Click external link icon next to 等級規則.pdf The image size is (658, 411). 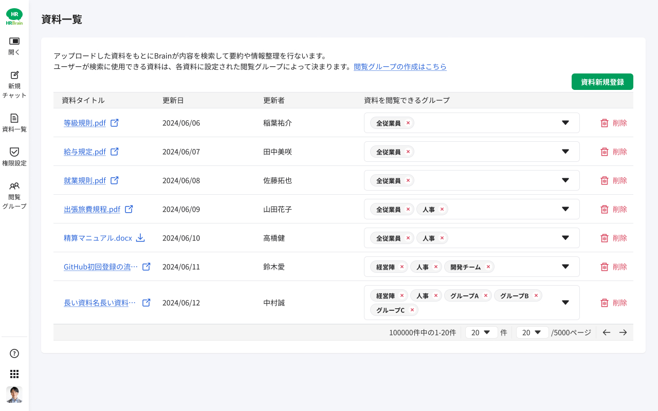(115, 123)
